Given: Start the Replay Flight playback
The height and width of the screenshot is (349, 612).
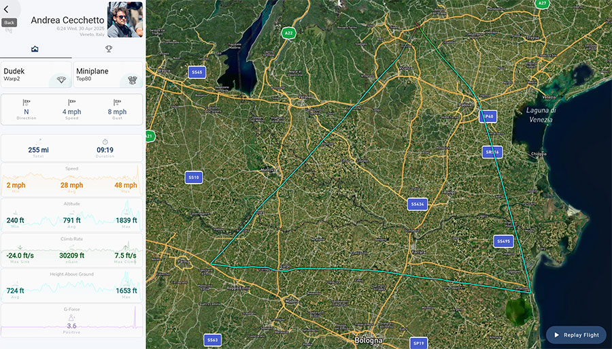Looking at the screenshot, I should 576,335.
